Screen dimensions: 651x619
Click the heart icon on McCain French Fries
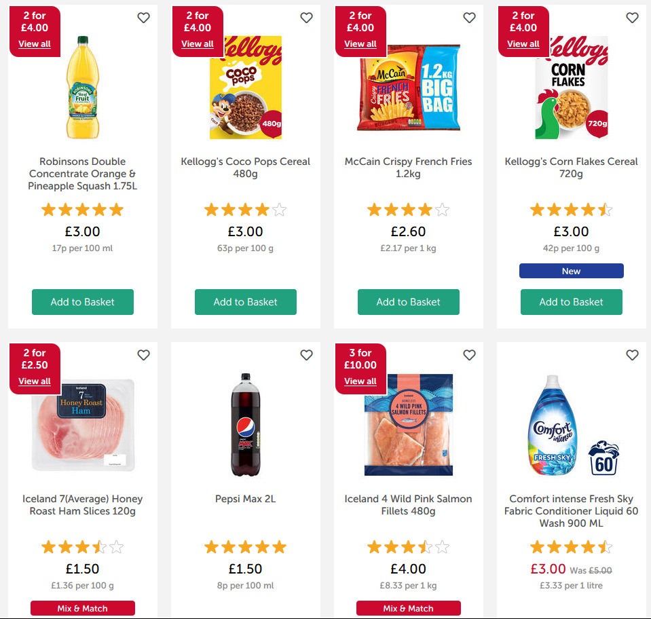[469, 18]
